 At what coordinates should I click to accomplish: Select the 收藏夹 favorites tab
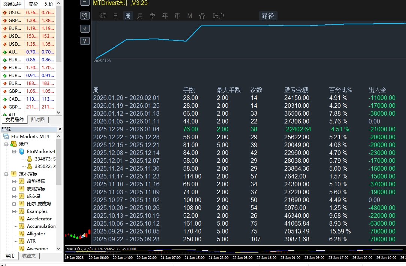(29, 256)
